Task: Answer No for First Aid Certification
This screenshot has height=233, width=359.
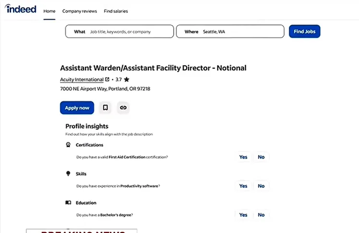Action: click(x=261, y=157)
